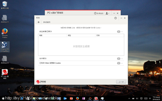Open the Recycle Bin desktop icon
This screenshot has height=101, width=162.
[x=5, y=5]
